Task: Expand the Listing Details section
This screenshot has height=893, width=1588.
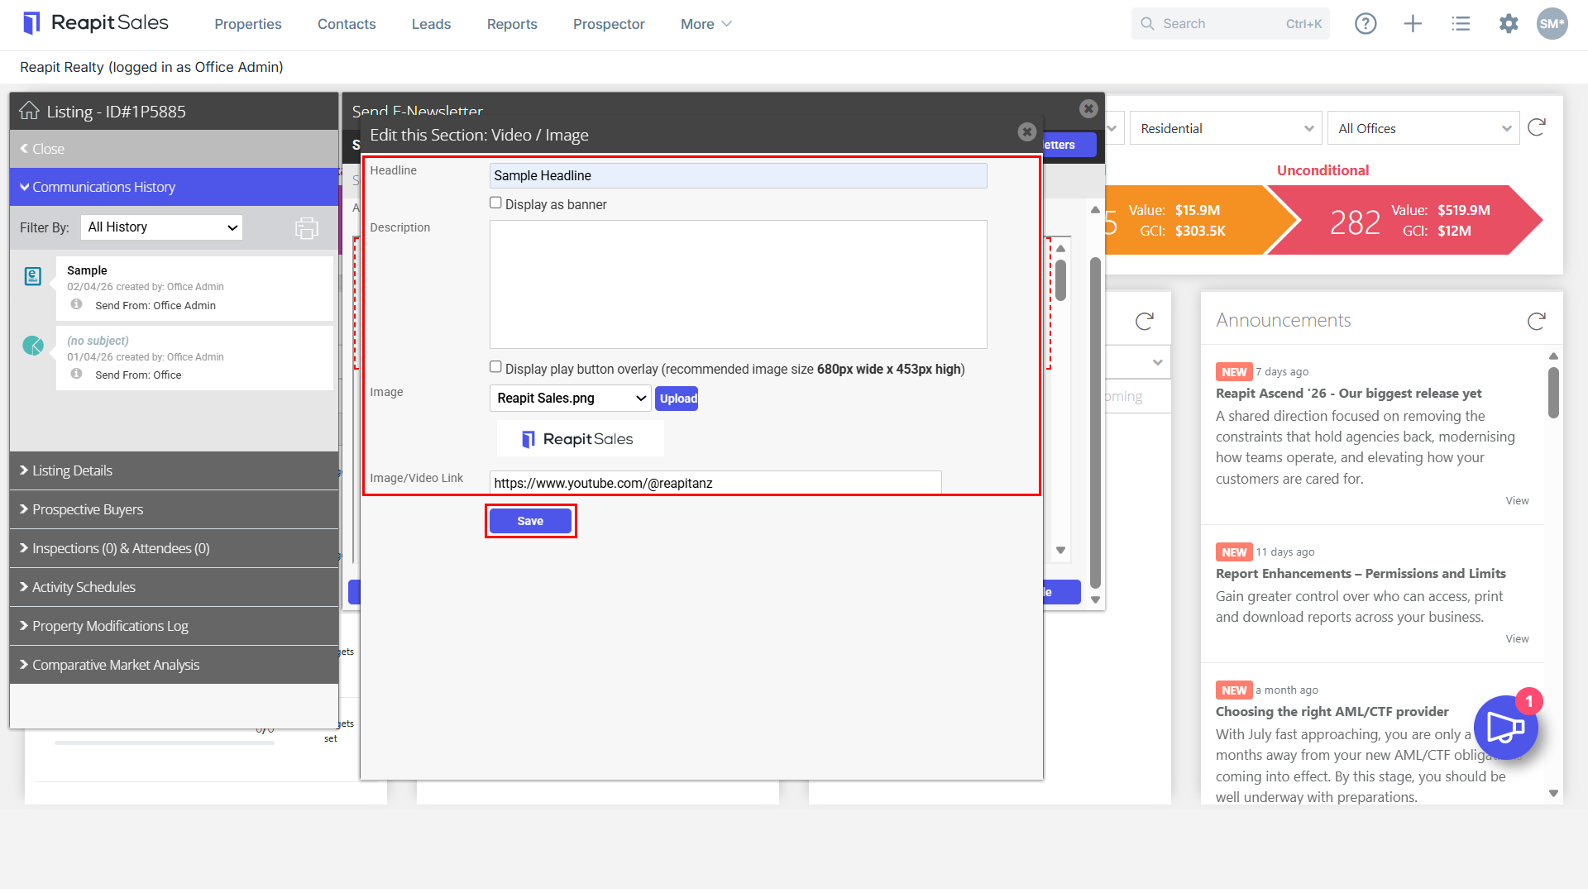Action: point(174,470)
